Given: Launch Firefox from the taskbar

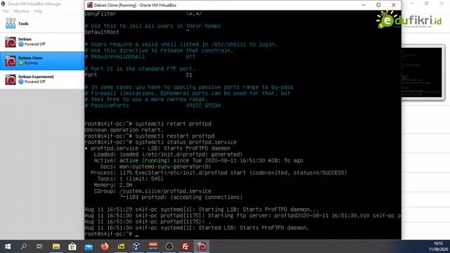Looking at the screenshot, I should tap(105, 247).
